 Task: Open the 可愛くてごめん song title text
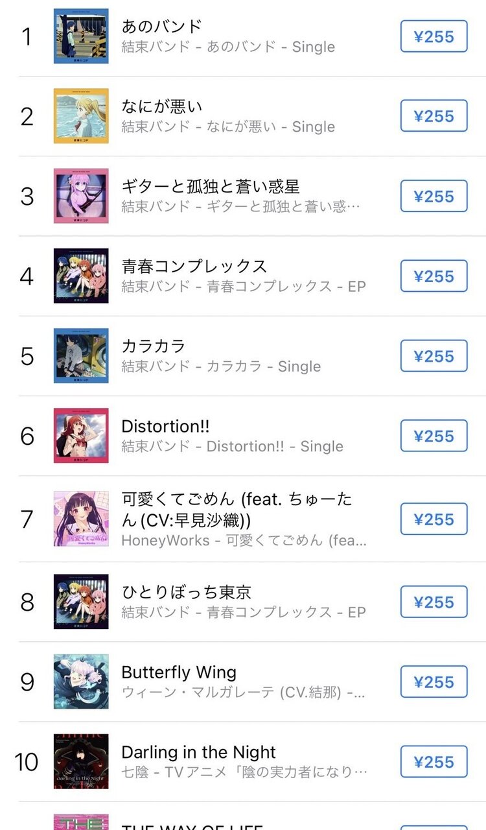pyautogui.click(x=237, y=509)
